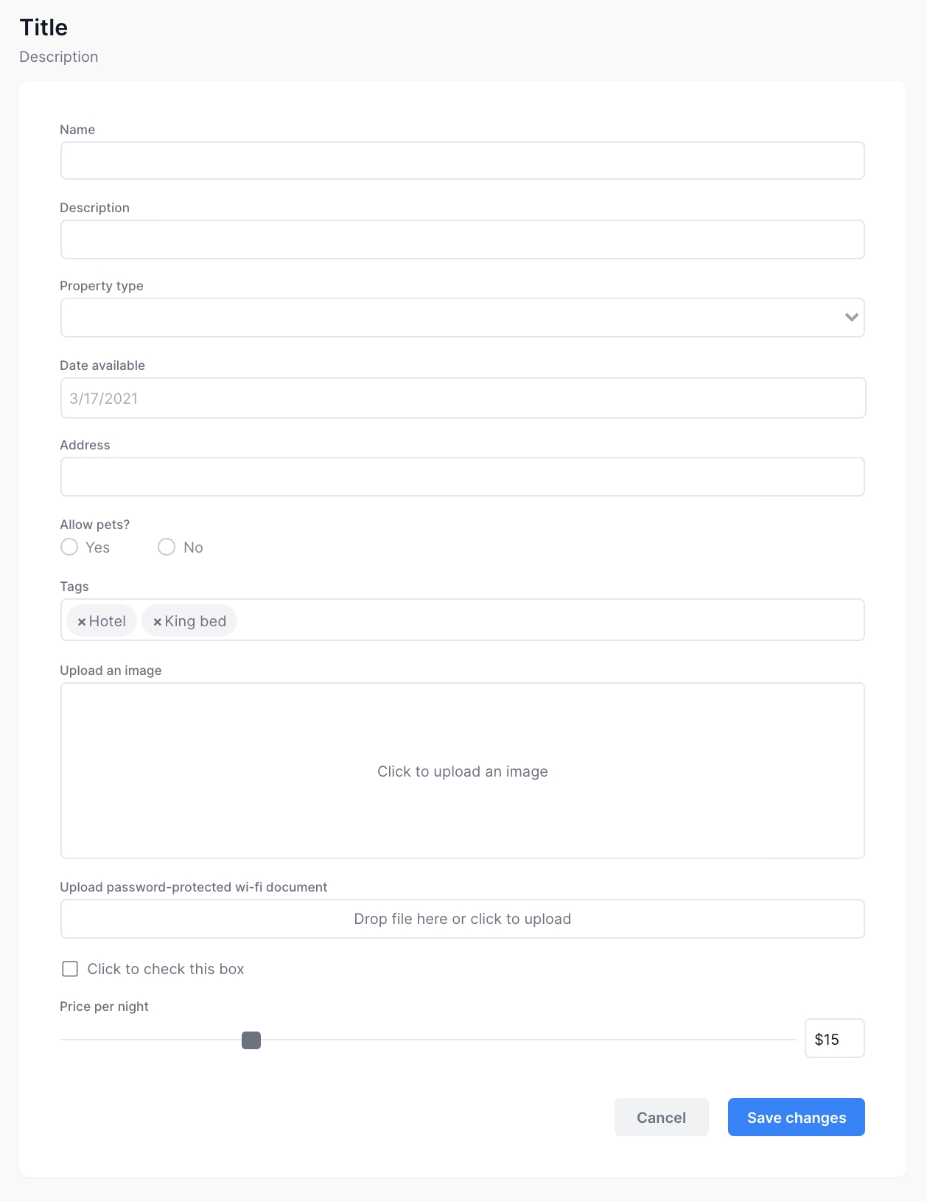Click to upload an image area
This screenshot has height=1201, width=927.
(462, 771)
